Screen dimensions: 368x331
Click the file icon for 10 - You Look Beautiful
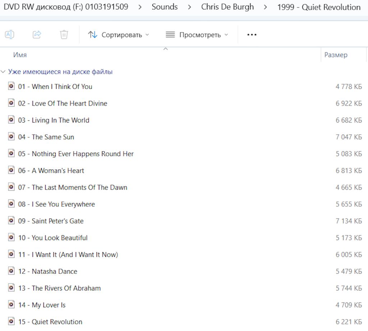pyautogui.click(x=11, y=237)
